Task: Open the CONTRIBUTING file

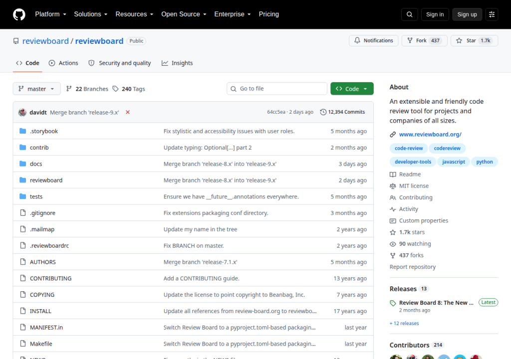Action: [x=50, y=278]
